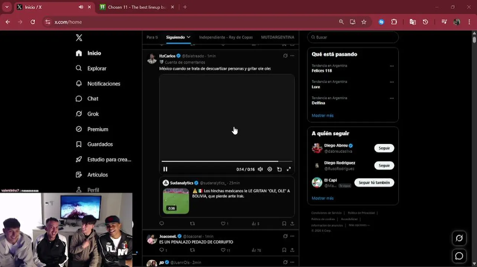Viewport: 477px width, 267px height.
Task: Seek on the video progress bar
Action: coord(227,161)
